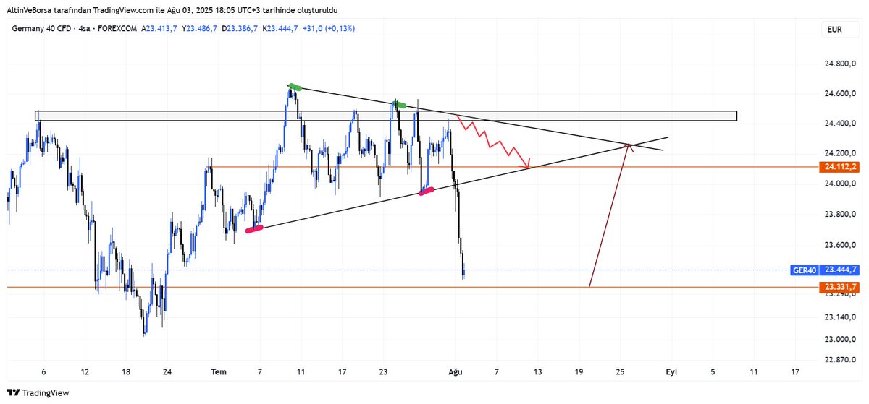Screen dimensions: 869x404
Task: Click the EUR currency label
Action: point(834,29)
